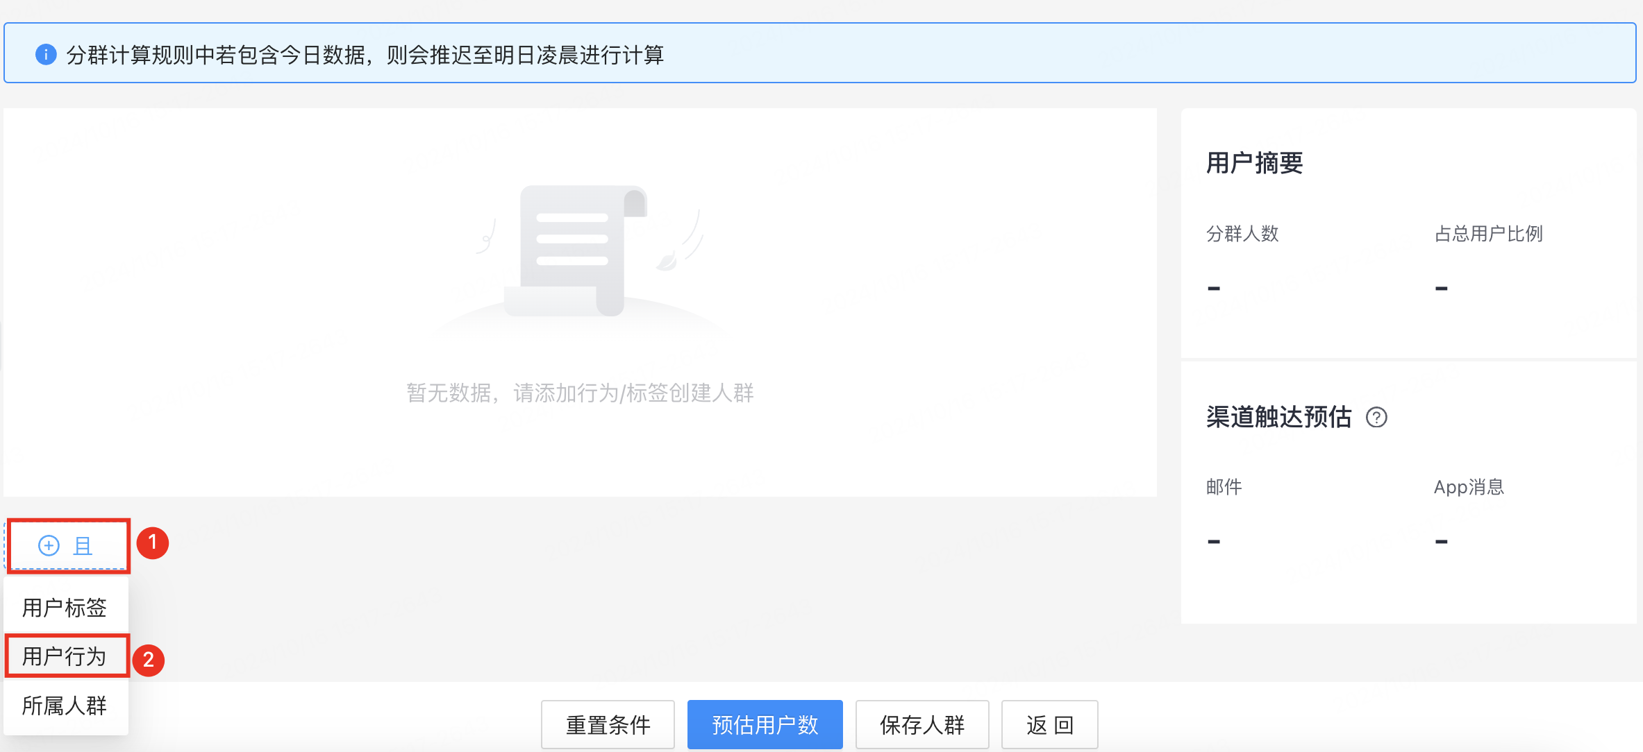Viewport: 1643px width, 752px height.
Task: Click the info icon in the blue notice
Action: pos(46,54)
